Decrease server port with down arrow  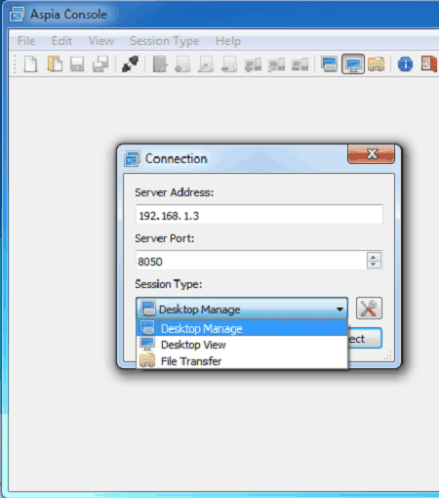(374, 265)
